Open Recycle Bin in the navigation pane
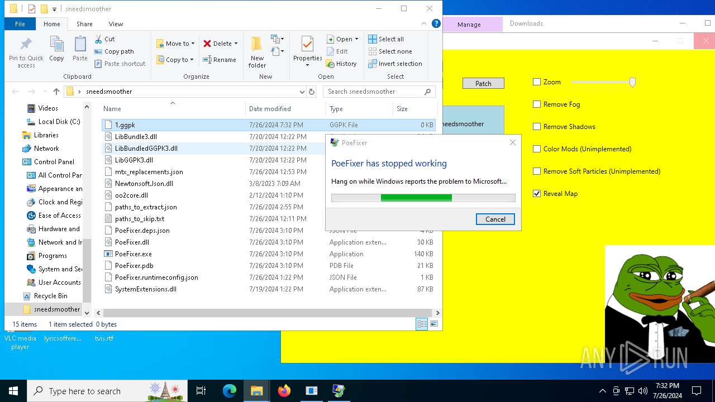715x402 pixels. click(x=50, y=296)
